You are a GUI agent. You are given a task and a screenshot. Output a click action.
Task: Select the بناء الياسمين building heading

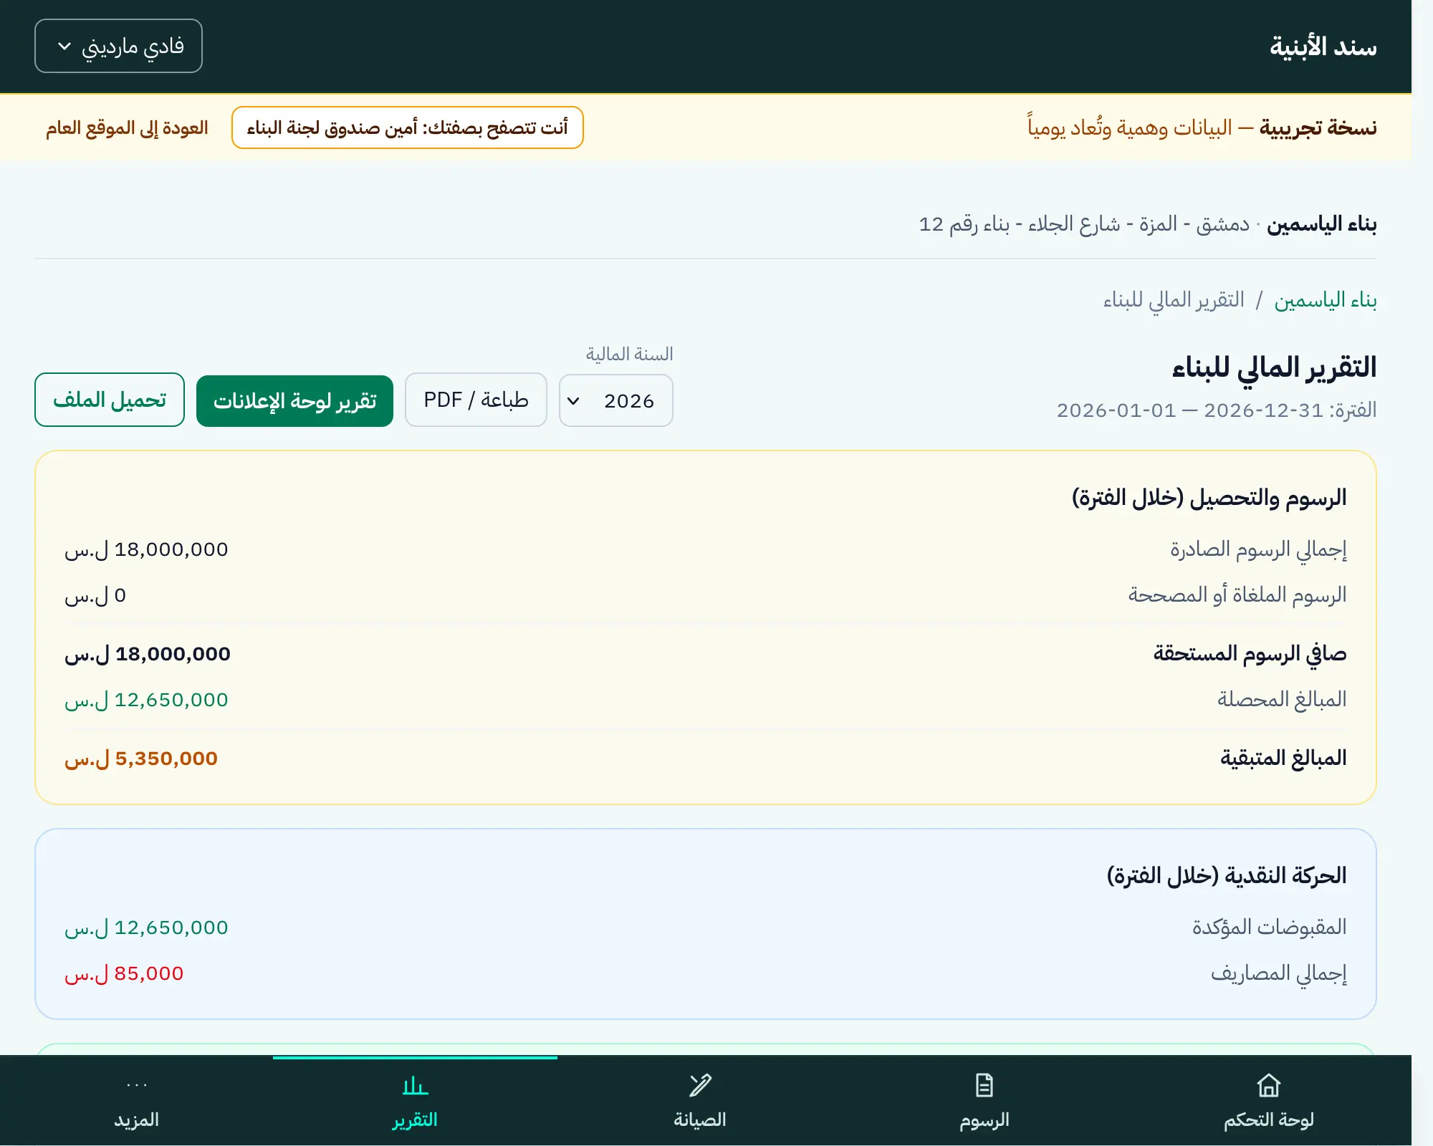(1322, 224)
